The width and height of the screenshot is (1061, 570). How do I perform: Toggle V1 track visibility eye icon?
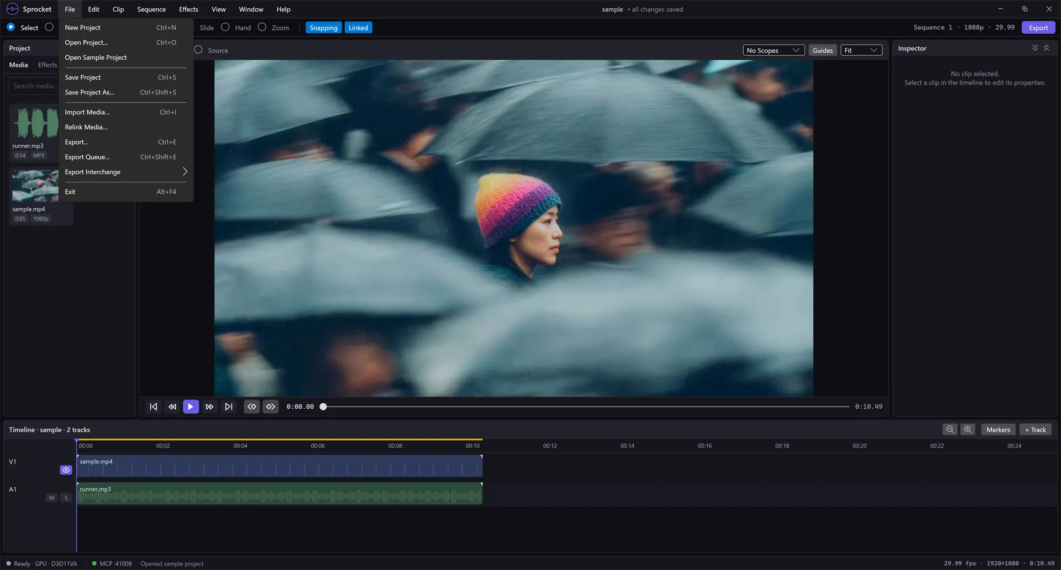point(66,470)
